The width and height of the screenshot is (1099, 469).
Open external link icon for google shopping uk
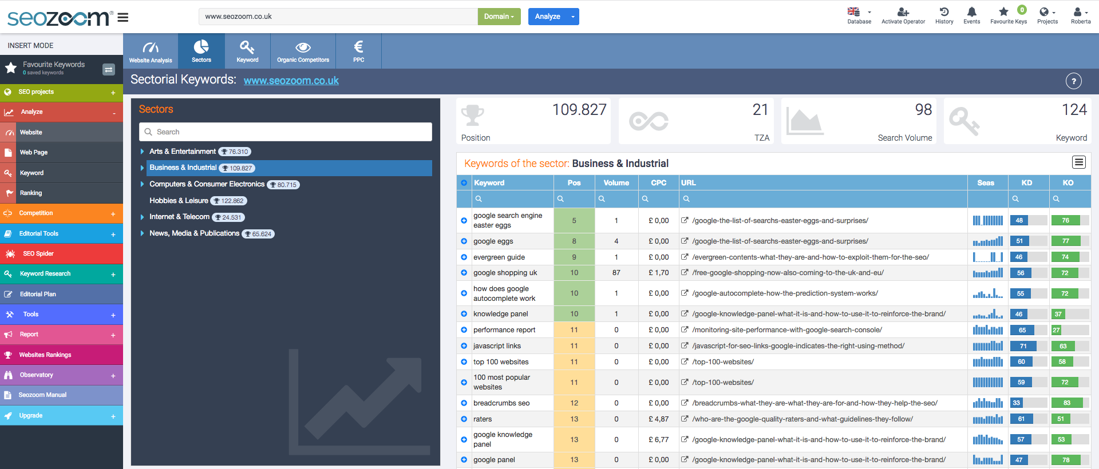pyautogui.click(x=684, y=273)
